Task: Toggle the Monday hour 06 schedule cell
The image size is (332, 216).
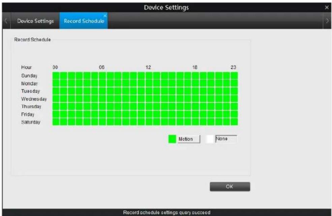Action: 102,83
